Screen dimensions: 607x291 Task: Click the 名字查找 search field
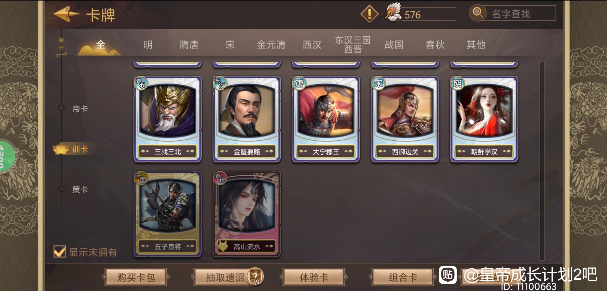pos(519,13)
